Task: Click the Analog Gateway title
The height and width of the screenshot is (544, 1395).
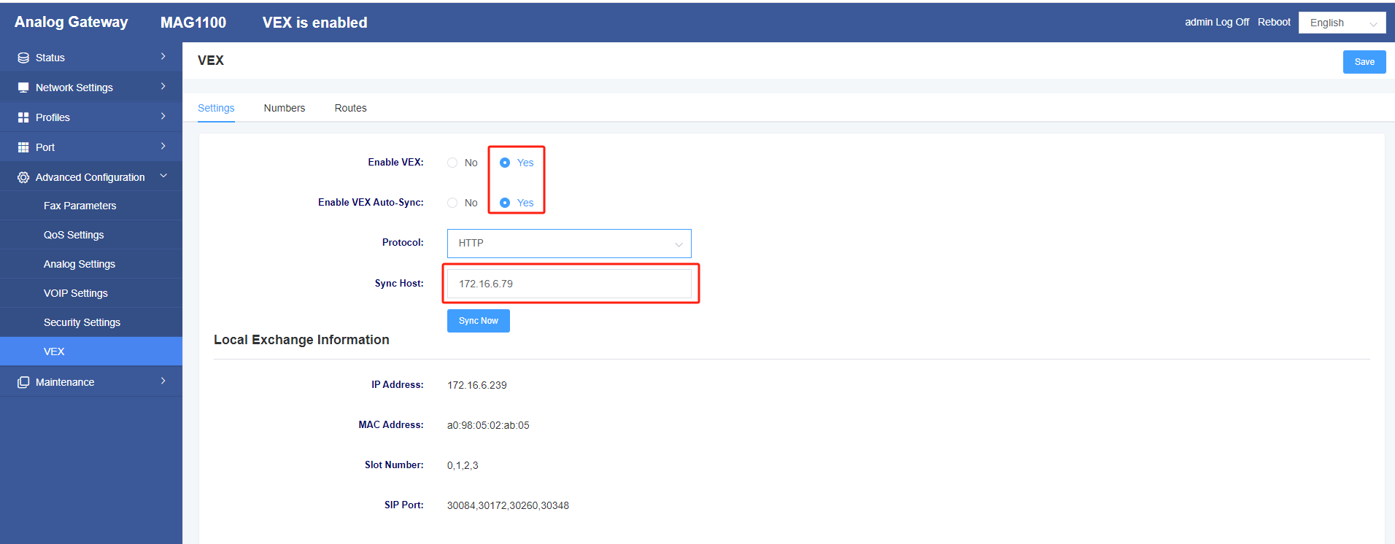Action: click(x=72, y=22)
